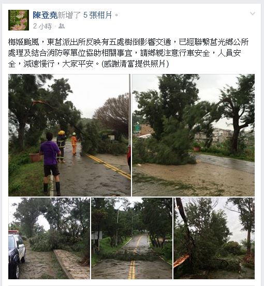Click the '感謝清富提供照片' credit text
This screenshot has width=264, height=286.
coord(135,64)
